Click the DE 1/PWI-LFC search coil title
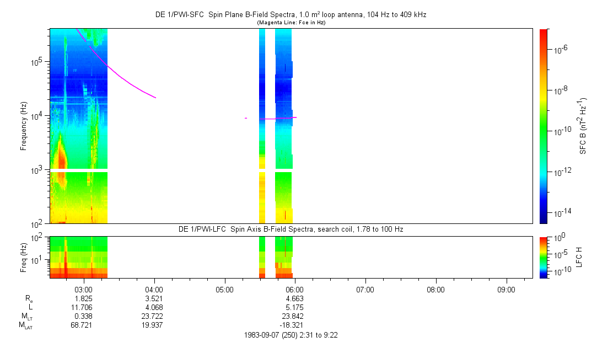The height and width of the screenshot is (342, 597). pos(291,229)
